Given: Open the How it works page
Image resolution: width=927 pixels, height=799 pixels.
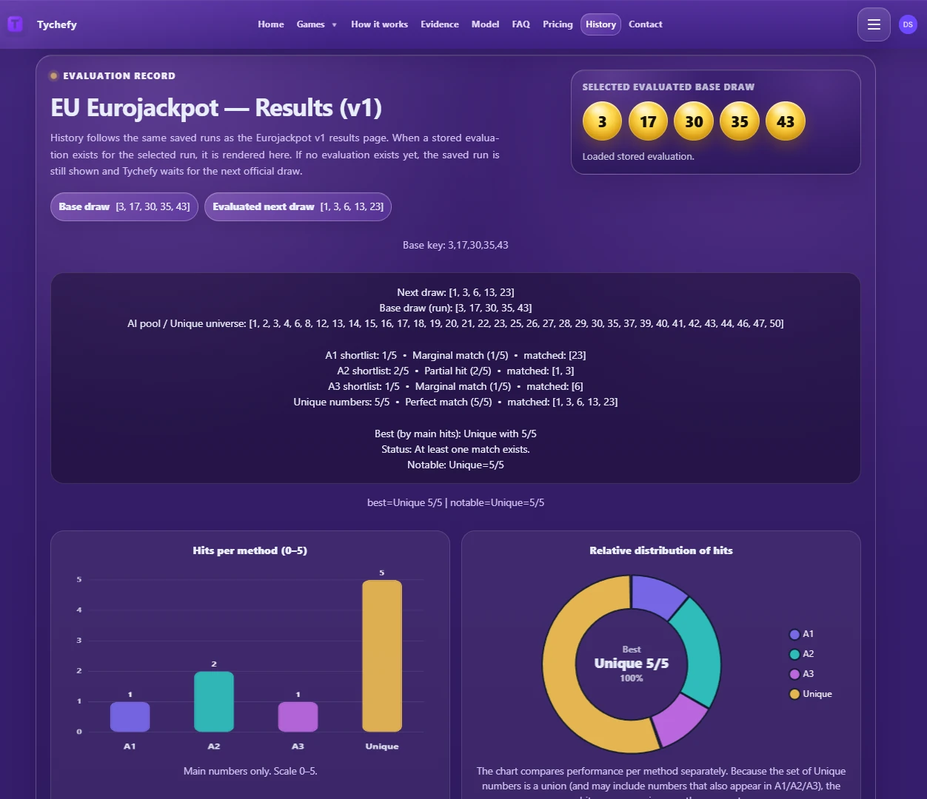Looking at the screenshot, I should [379, 24].
